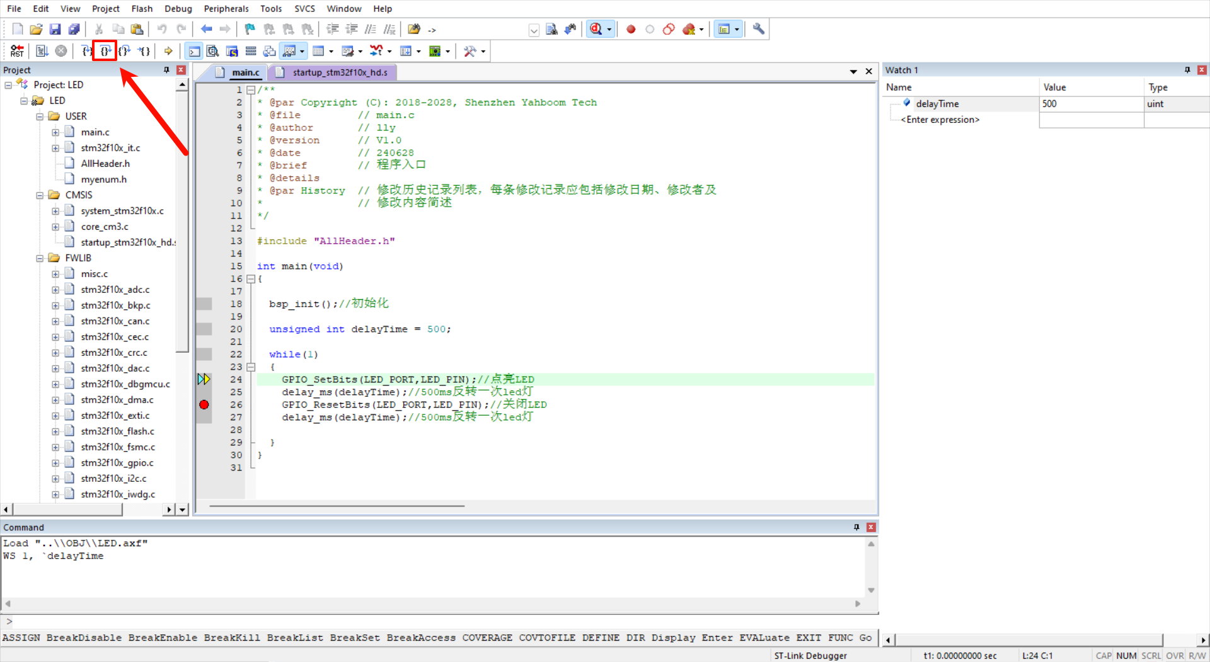
Task: Toggle the Command window button
Action: (194, 51)
